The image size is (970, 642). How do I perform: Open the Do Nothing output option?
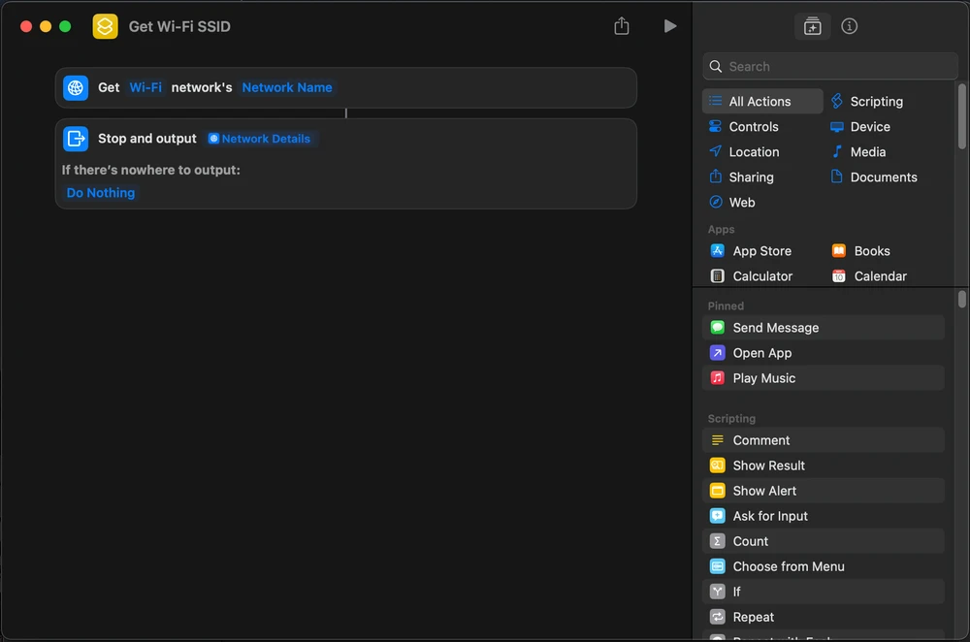click(x=101, y=193)
